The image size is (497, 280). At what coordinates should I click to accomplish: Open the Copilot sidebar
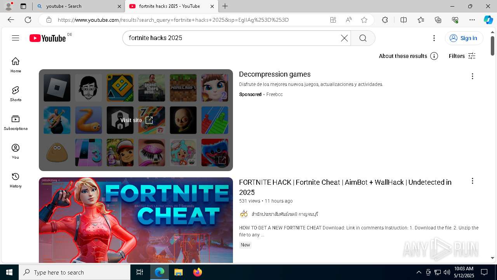point(488,20)
